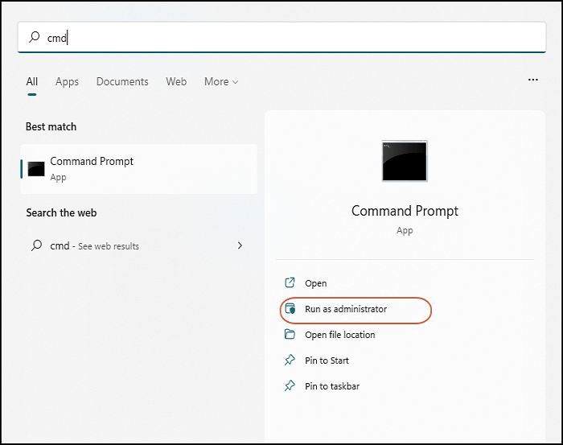Select the Command Prompt best match label

[x=92, y=162]
